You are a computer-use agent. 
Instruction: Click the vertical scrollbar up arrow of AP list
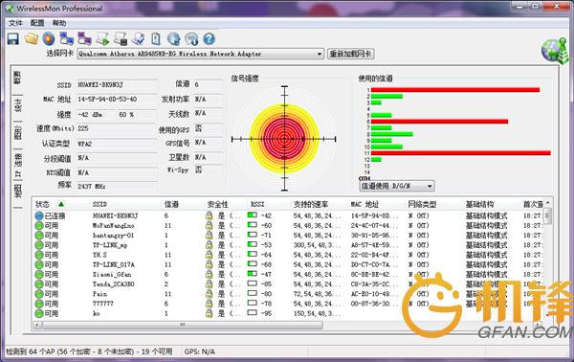click(547, 203)
